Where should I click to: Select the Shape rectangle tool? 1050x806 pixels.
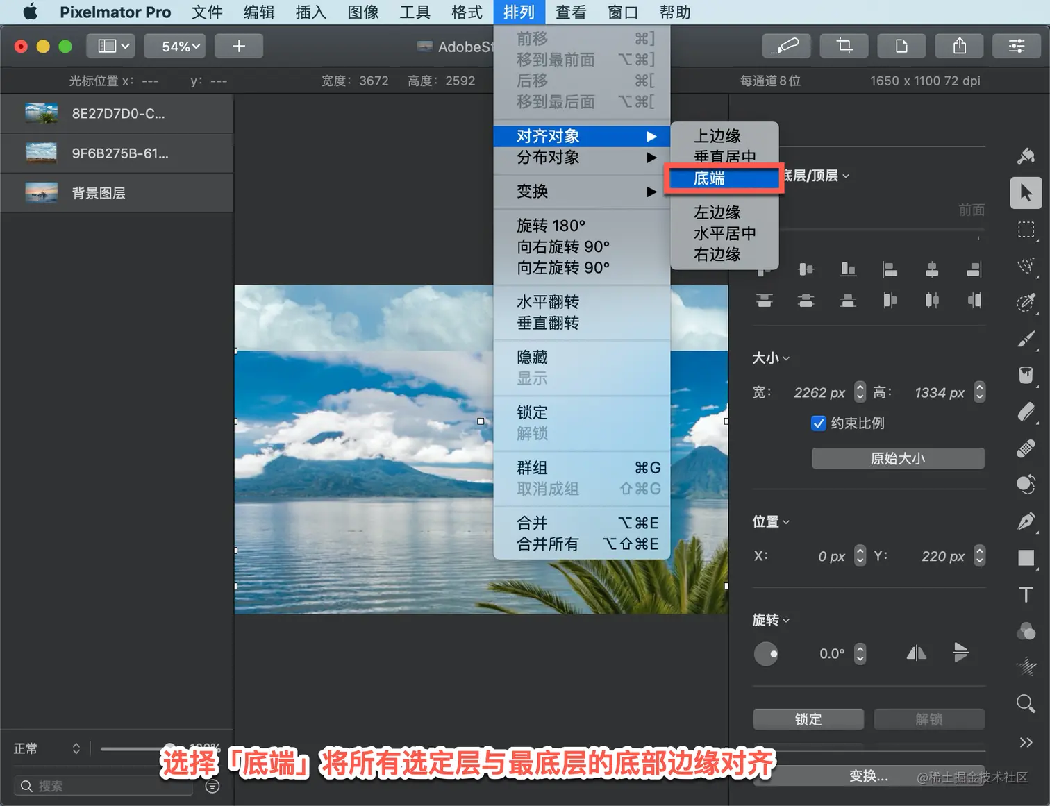coord(1026,557)
